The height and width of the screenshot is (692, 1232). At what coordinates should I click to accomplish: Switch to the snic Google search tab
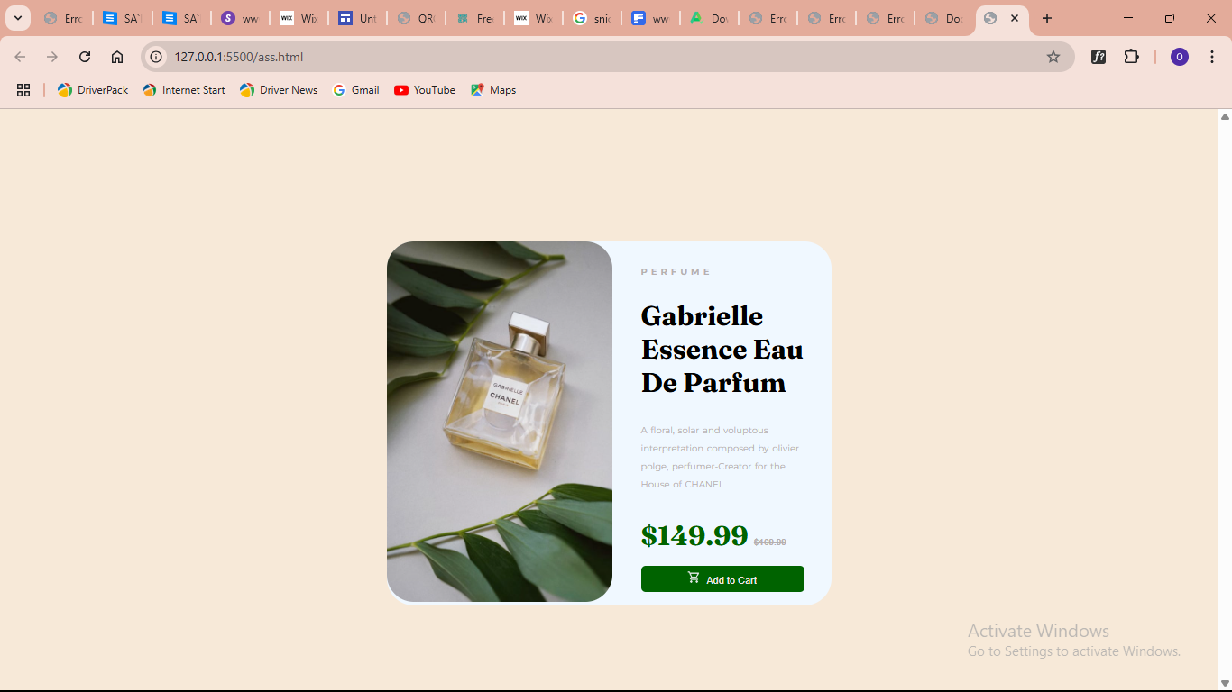coord(593,18)
